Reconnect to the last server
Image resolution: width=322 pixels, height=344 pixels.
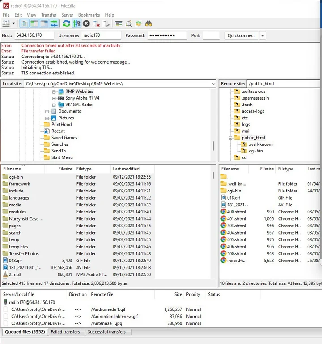pos(106,23)
